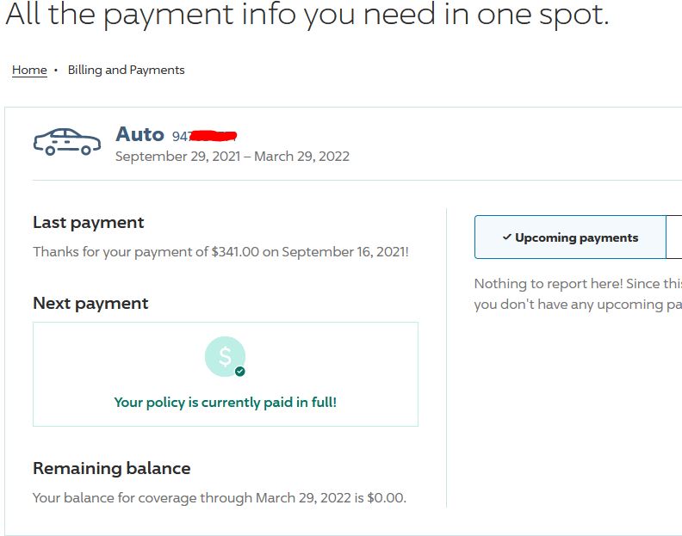
Task: Open the partially visible tab beside Upcoming payments
Action: pos(674,237)
